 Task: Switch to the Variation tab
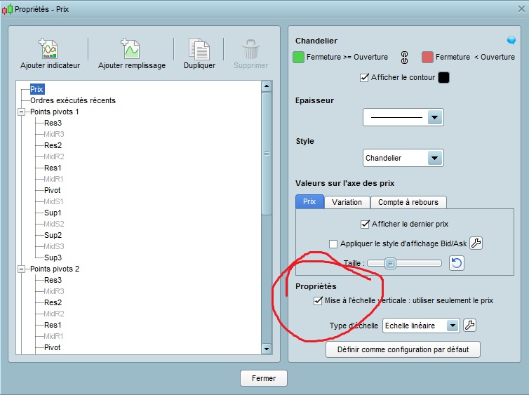[x=347, y=202]
